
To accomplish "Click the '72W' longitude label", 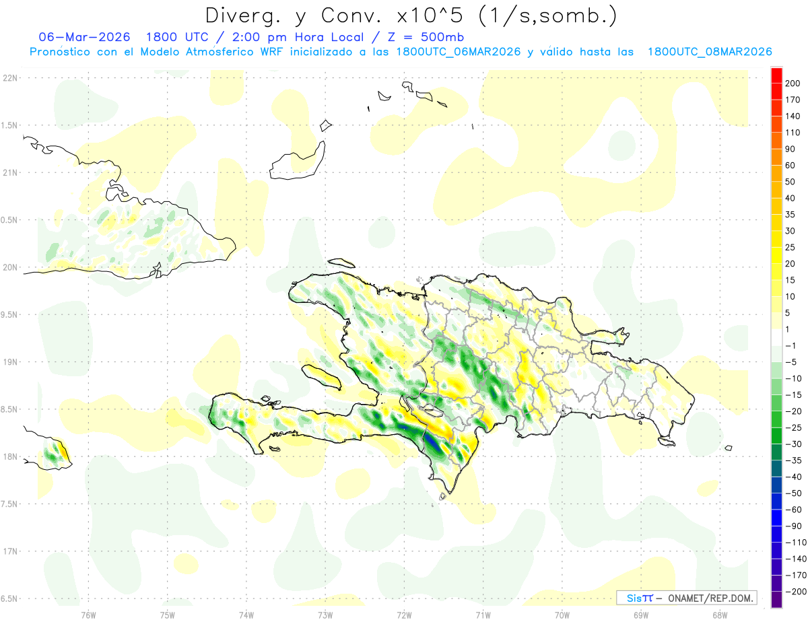I will click(404, 614).
